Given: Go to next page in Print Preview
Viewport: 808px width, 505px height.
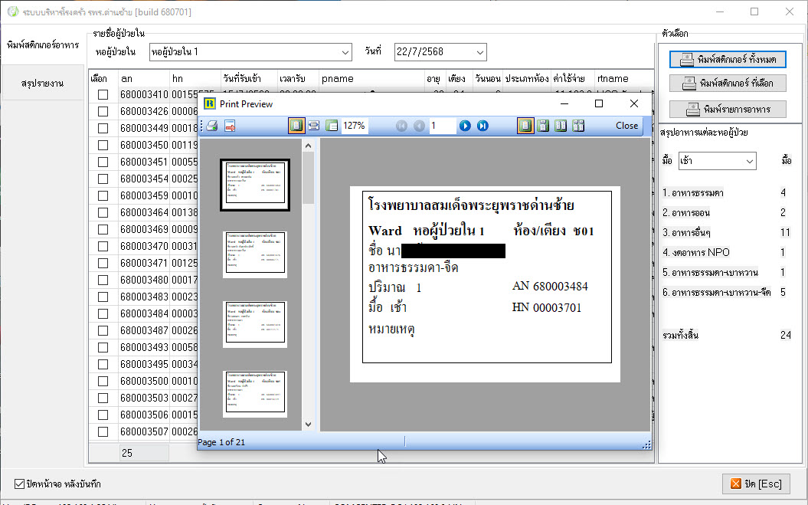Looking at the screenshot, I should pos(464,126).
